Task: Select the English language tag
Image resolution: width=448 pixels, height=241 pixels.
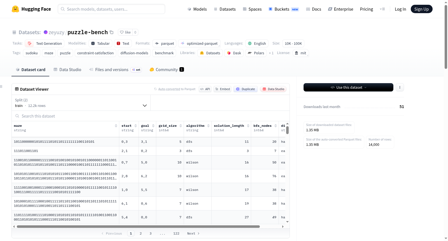Action: [257, 43]
